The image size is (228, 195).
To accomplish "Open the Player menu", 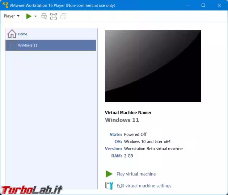I will coord(12,16).
